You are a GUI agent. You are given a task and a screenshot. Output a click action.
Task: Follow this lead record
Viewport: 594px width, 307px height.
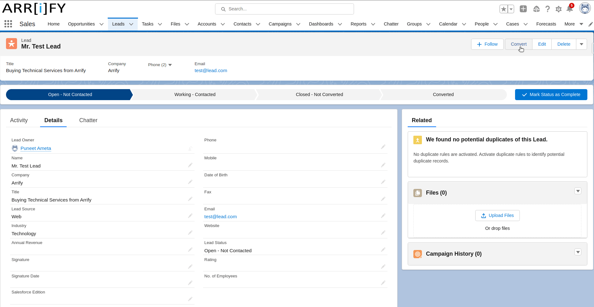coord(487,44)
